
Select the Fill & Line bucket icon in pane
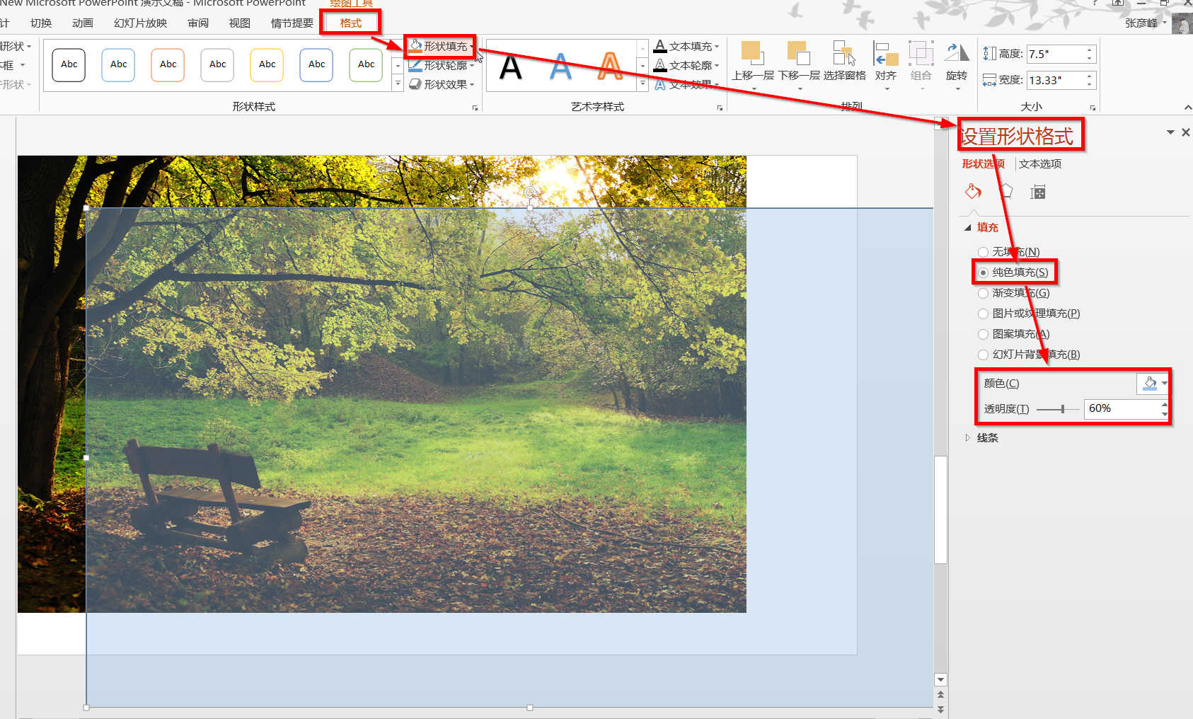click(973, 192)
